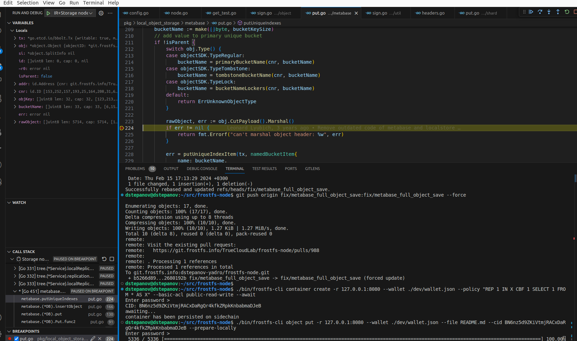Open the put.go shard tab

481,13
